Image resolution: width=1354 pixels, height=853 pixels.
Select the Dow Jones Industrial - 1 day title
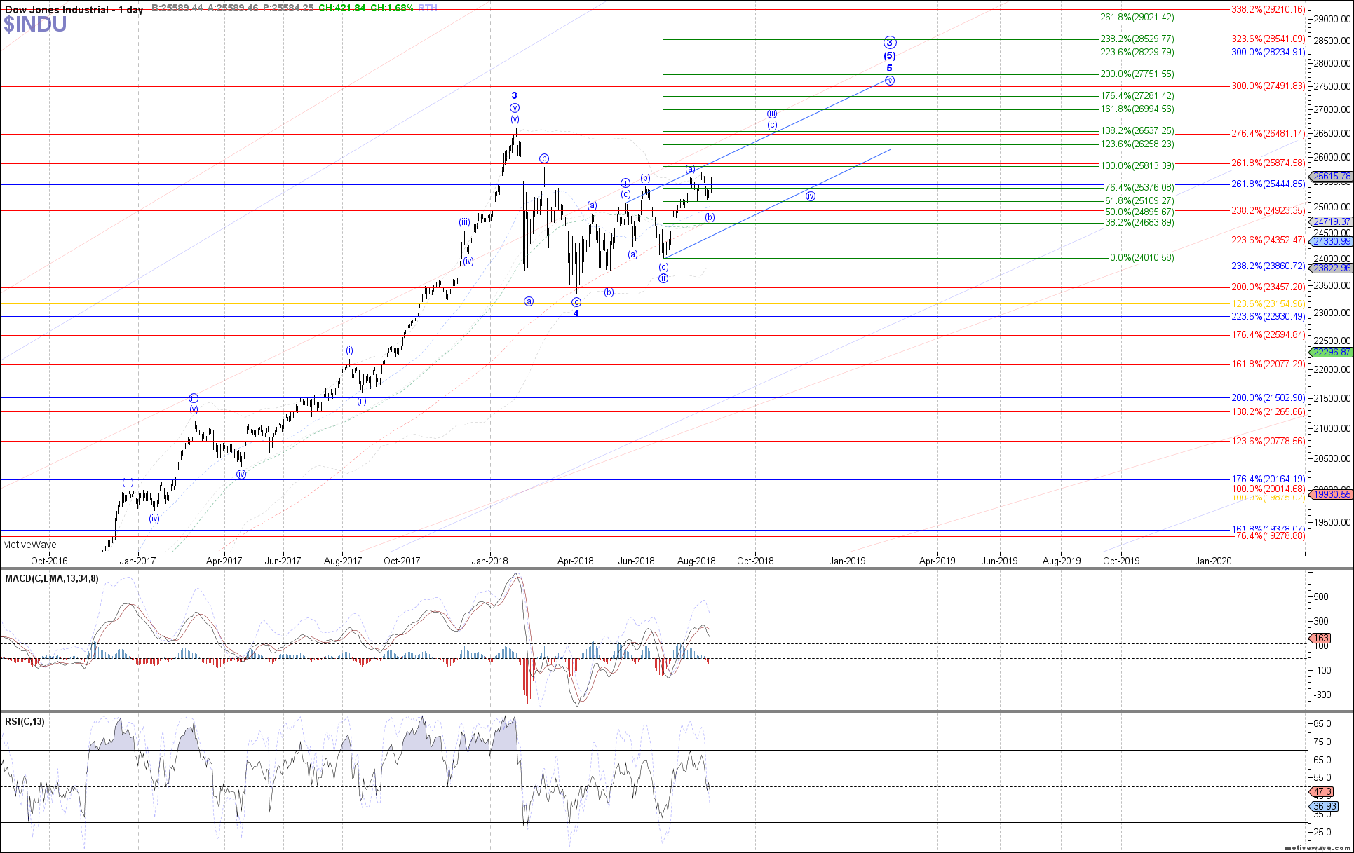tap(74, 9)
